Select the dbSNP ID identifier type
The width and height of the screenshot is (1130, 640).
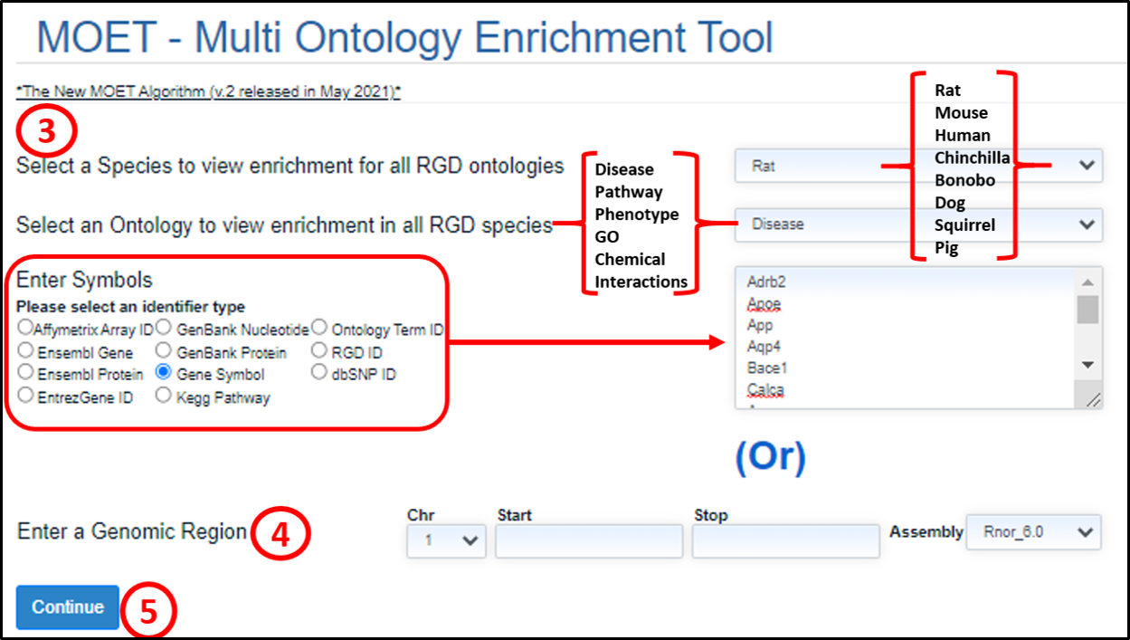(x=319, y=372)
